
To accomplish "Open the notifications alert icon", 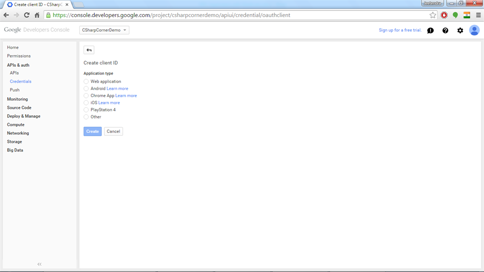I will [430, 30].
